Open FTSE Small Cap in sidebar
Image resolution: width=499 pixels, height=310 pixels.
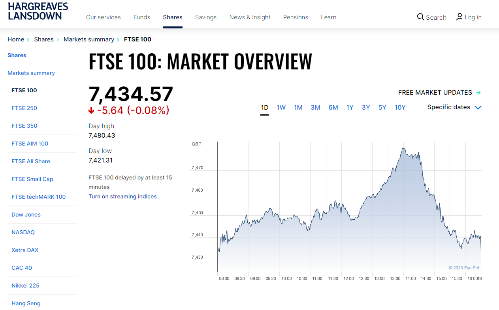32,179
